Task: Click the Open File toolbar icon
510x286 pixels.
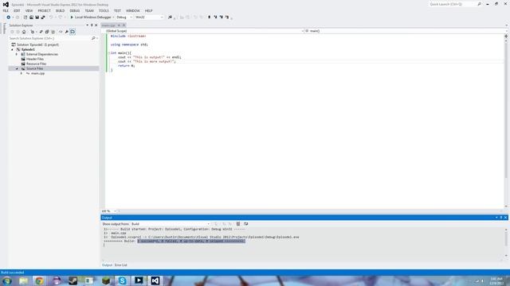Action: coord(31,17)
